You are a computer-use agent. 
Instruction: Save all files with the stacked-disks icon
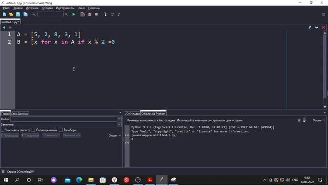(25, 14)
